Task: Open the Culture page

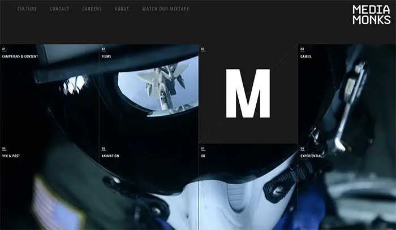Action: [27, 9]
